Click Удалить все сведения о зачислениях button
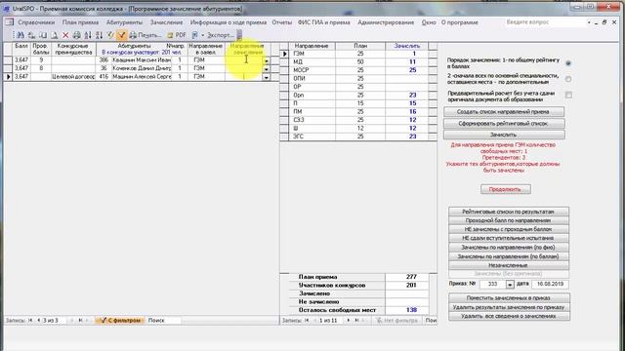Viewport: 625px width, 351px height. [509, 316]
